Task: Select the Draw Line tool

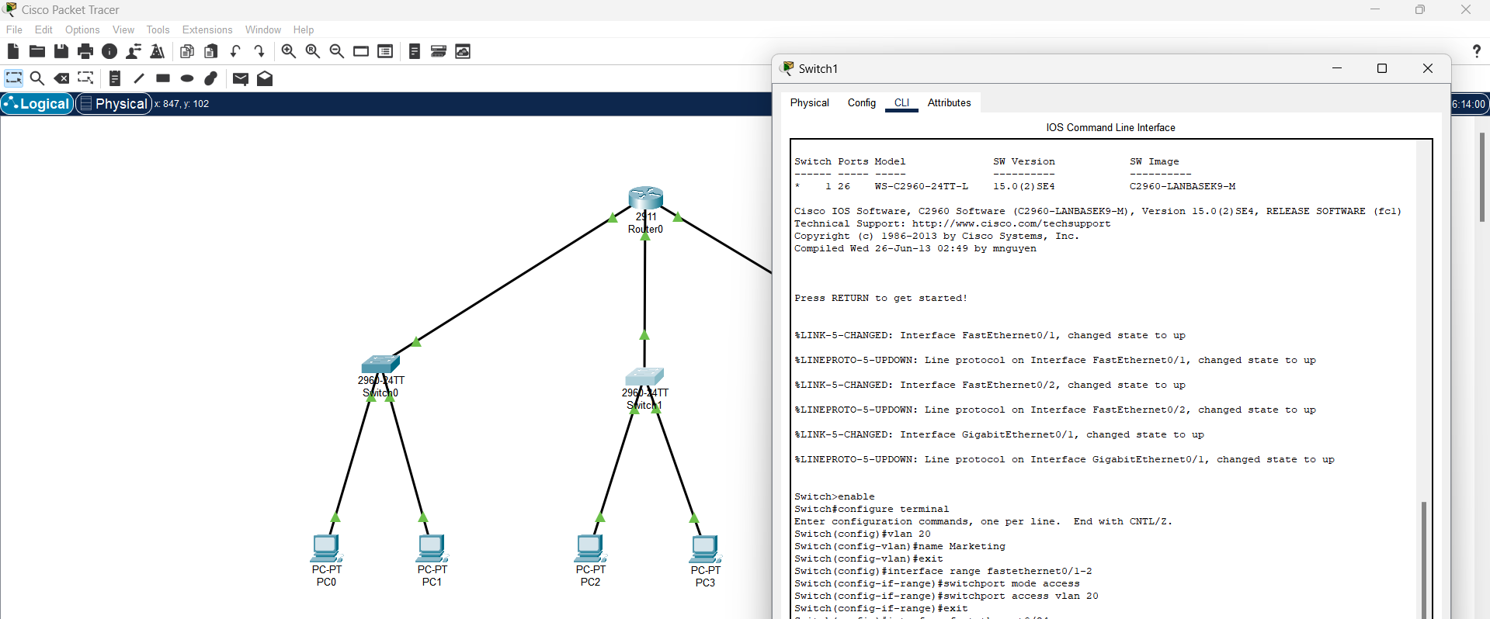Action: [x=139, y=78]
